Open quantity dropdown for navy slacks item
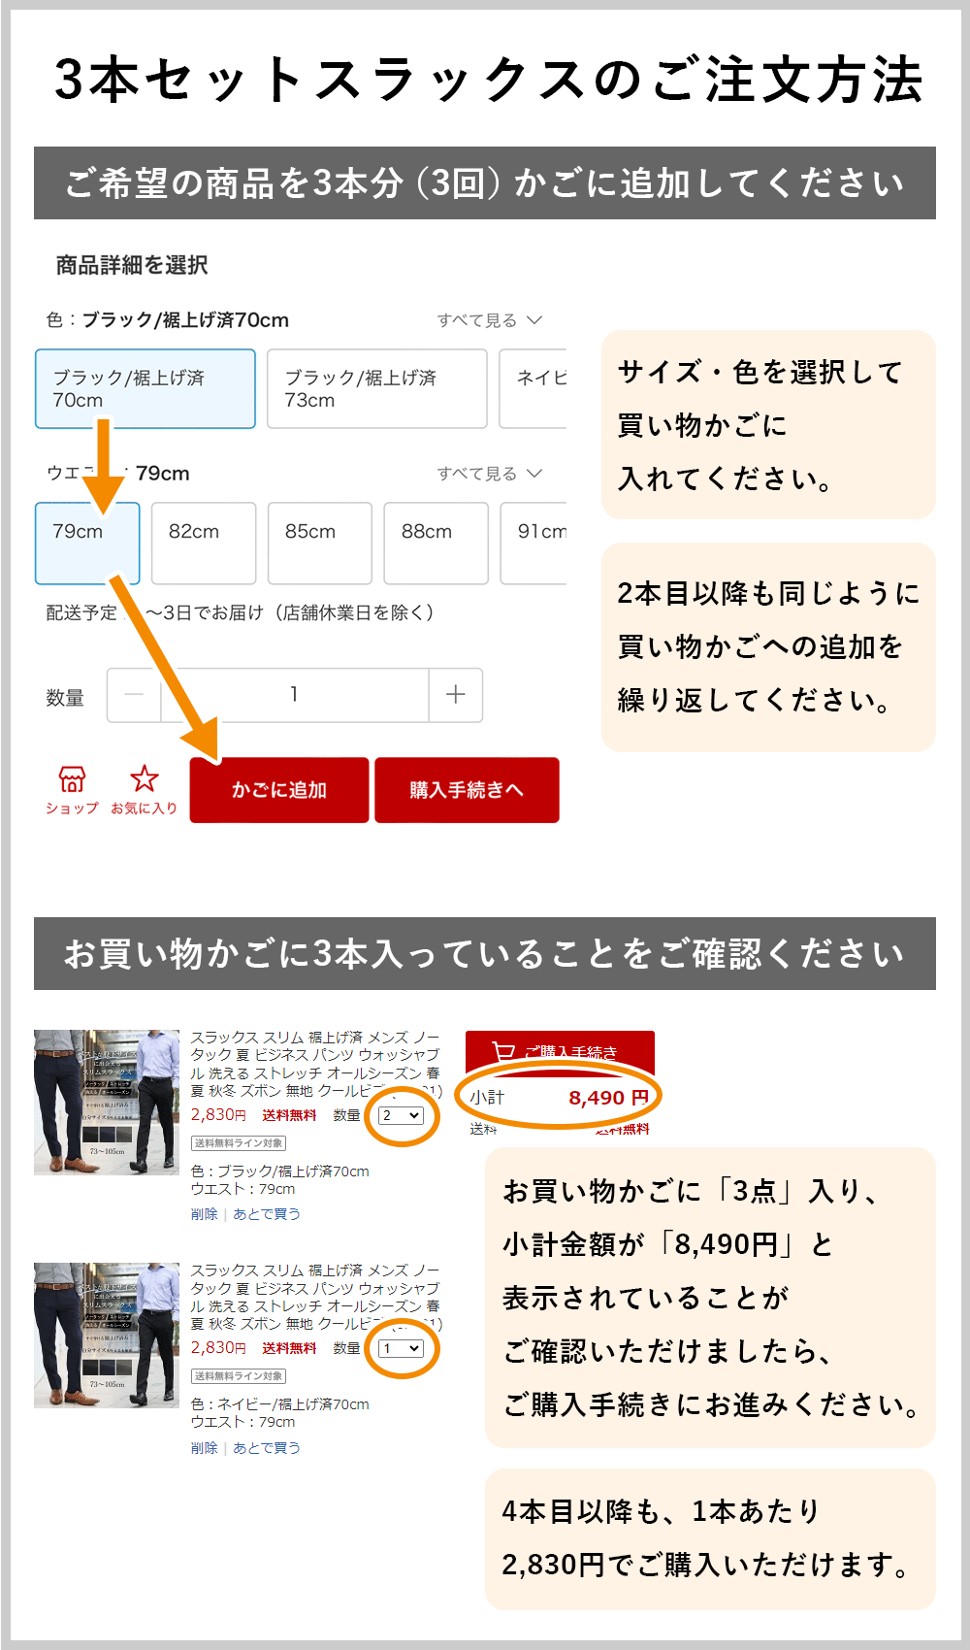The width and height of the screenshot is (970, 1650). click(401, 1348)
